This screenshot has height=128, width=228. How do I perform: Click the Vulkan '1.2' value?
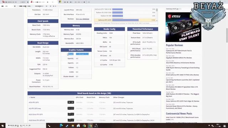pyautogui.click(x=77, y=68)
